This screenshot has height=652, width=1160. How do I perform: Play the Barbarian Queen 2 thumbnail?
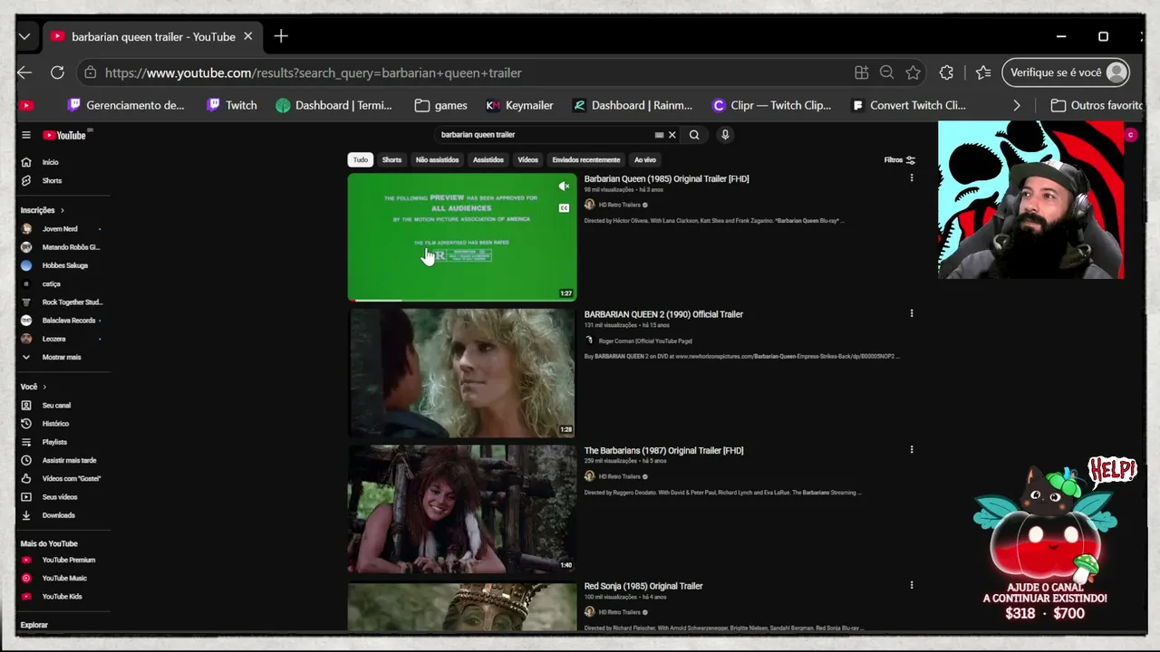coord(462,373)
